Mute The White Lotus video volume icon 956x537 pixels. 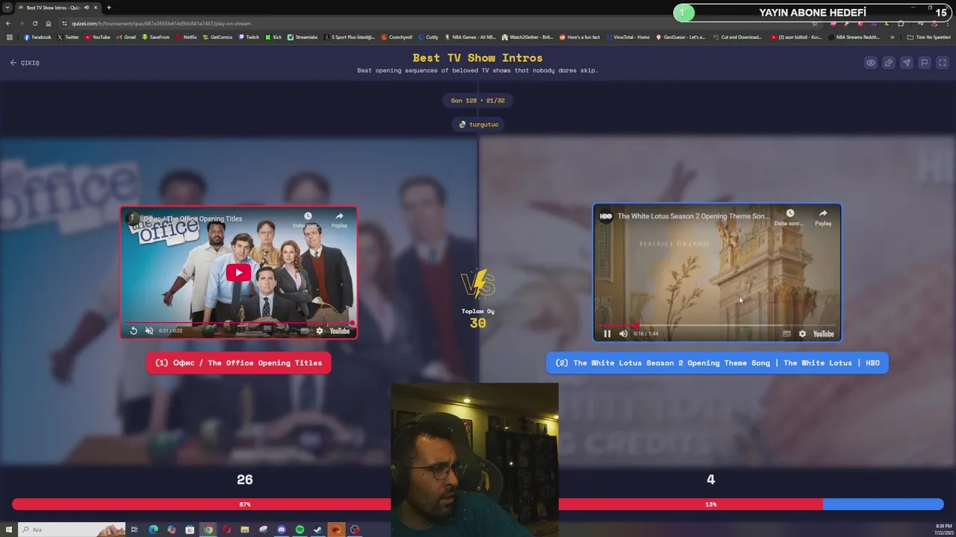tap(623, 333)
